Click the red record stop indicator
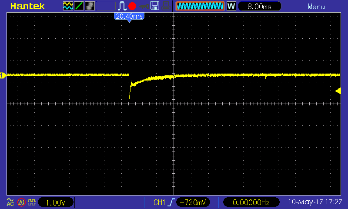The height and width of the screenshot is (209, 348). coord(132,6)
